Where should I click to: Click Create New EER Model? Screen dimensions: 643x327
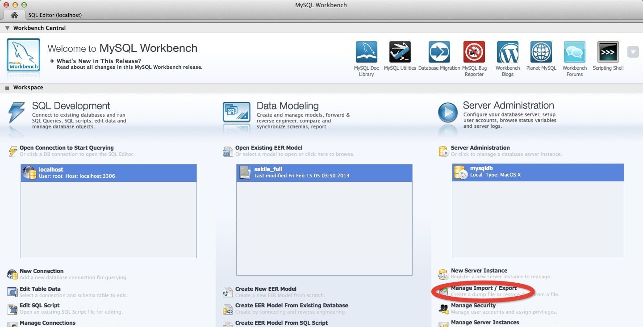point(266,289)
